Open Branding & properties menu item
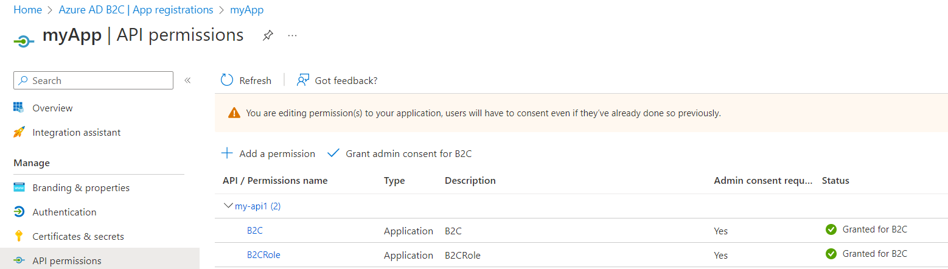948x269 pixels. (81, 187)
